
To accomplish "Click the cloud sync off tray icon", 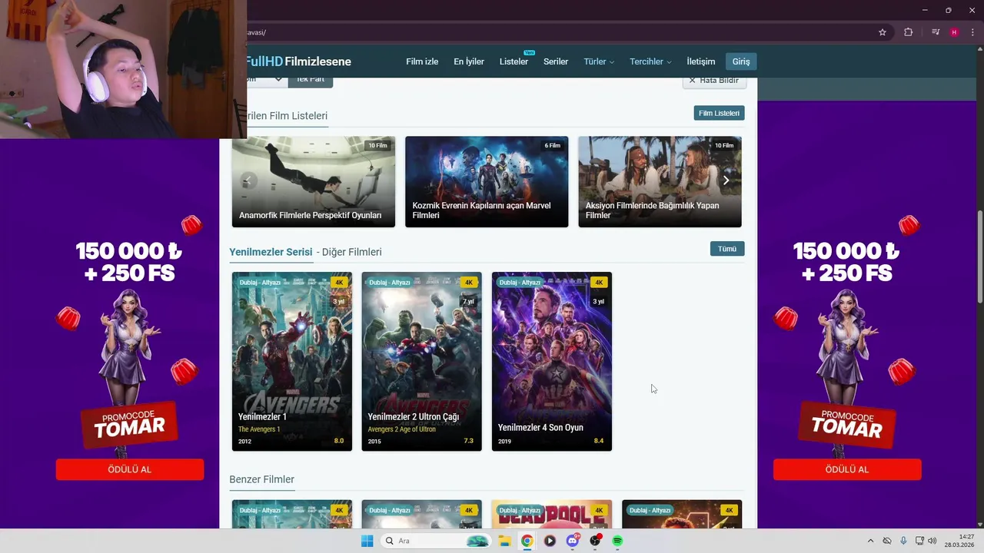I will tap(887, 541).
